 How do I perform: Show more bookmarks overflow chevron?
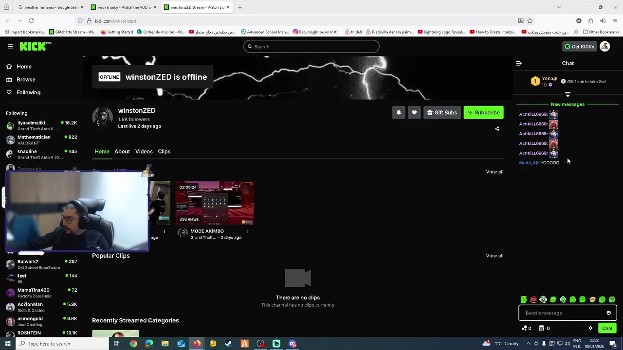[x=576, y=32]
